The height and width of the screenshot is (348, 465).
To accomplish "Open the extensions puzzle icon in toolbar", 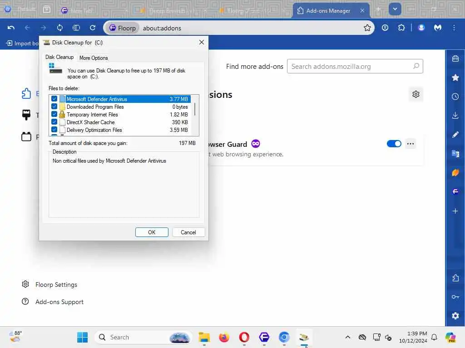I will pyautogui.click(x=401, y=28).
